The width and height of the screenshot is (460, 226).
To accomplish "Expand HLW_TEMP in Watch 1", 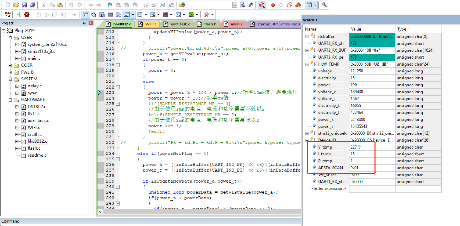I will tap(307, 64).
